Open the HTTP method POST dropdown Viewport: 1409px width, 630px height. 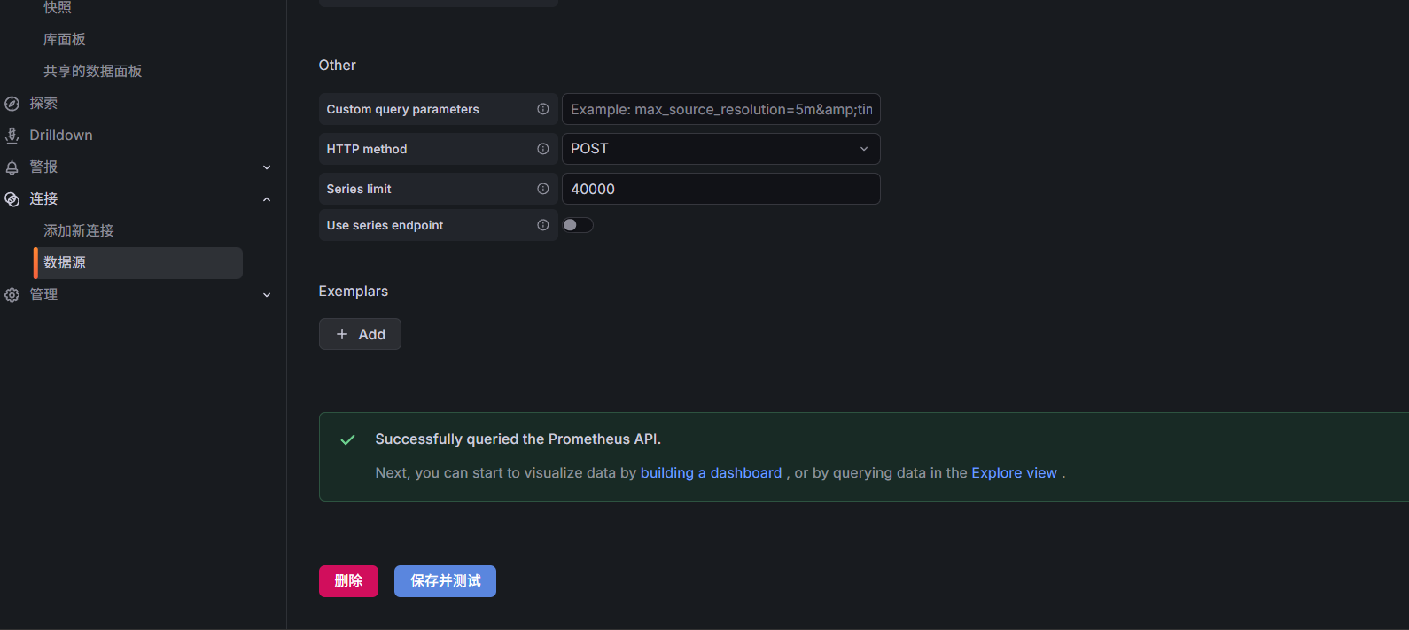pos(720,149)
